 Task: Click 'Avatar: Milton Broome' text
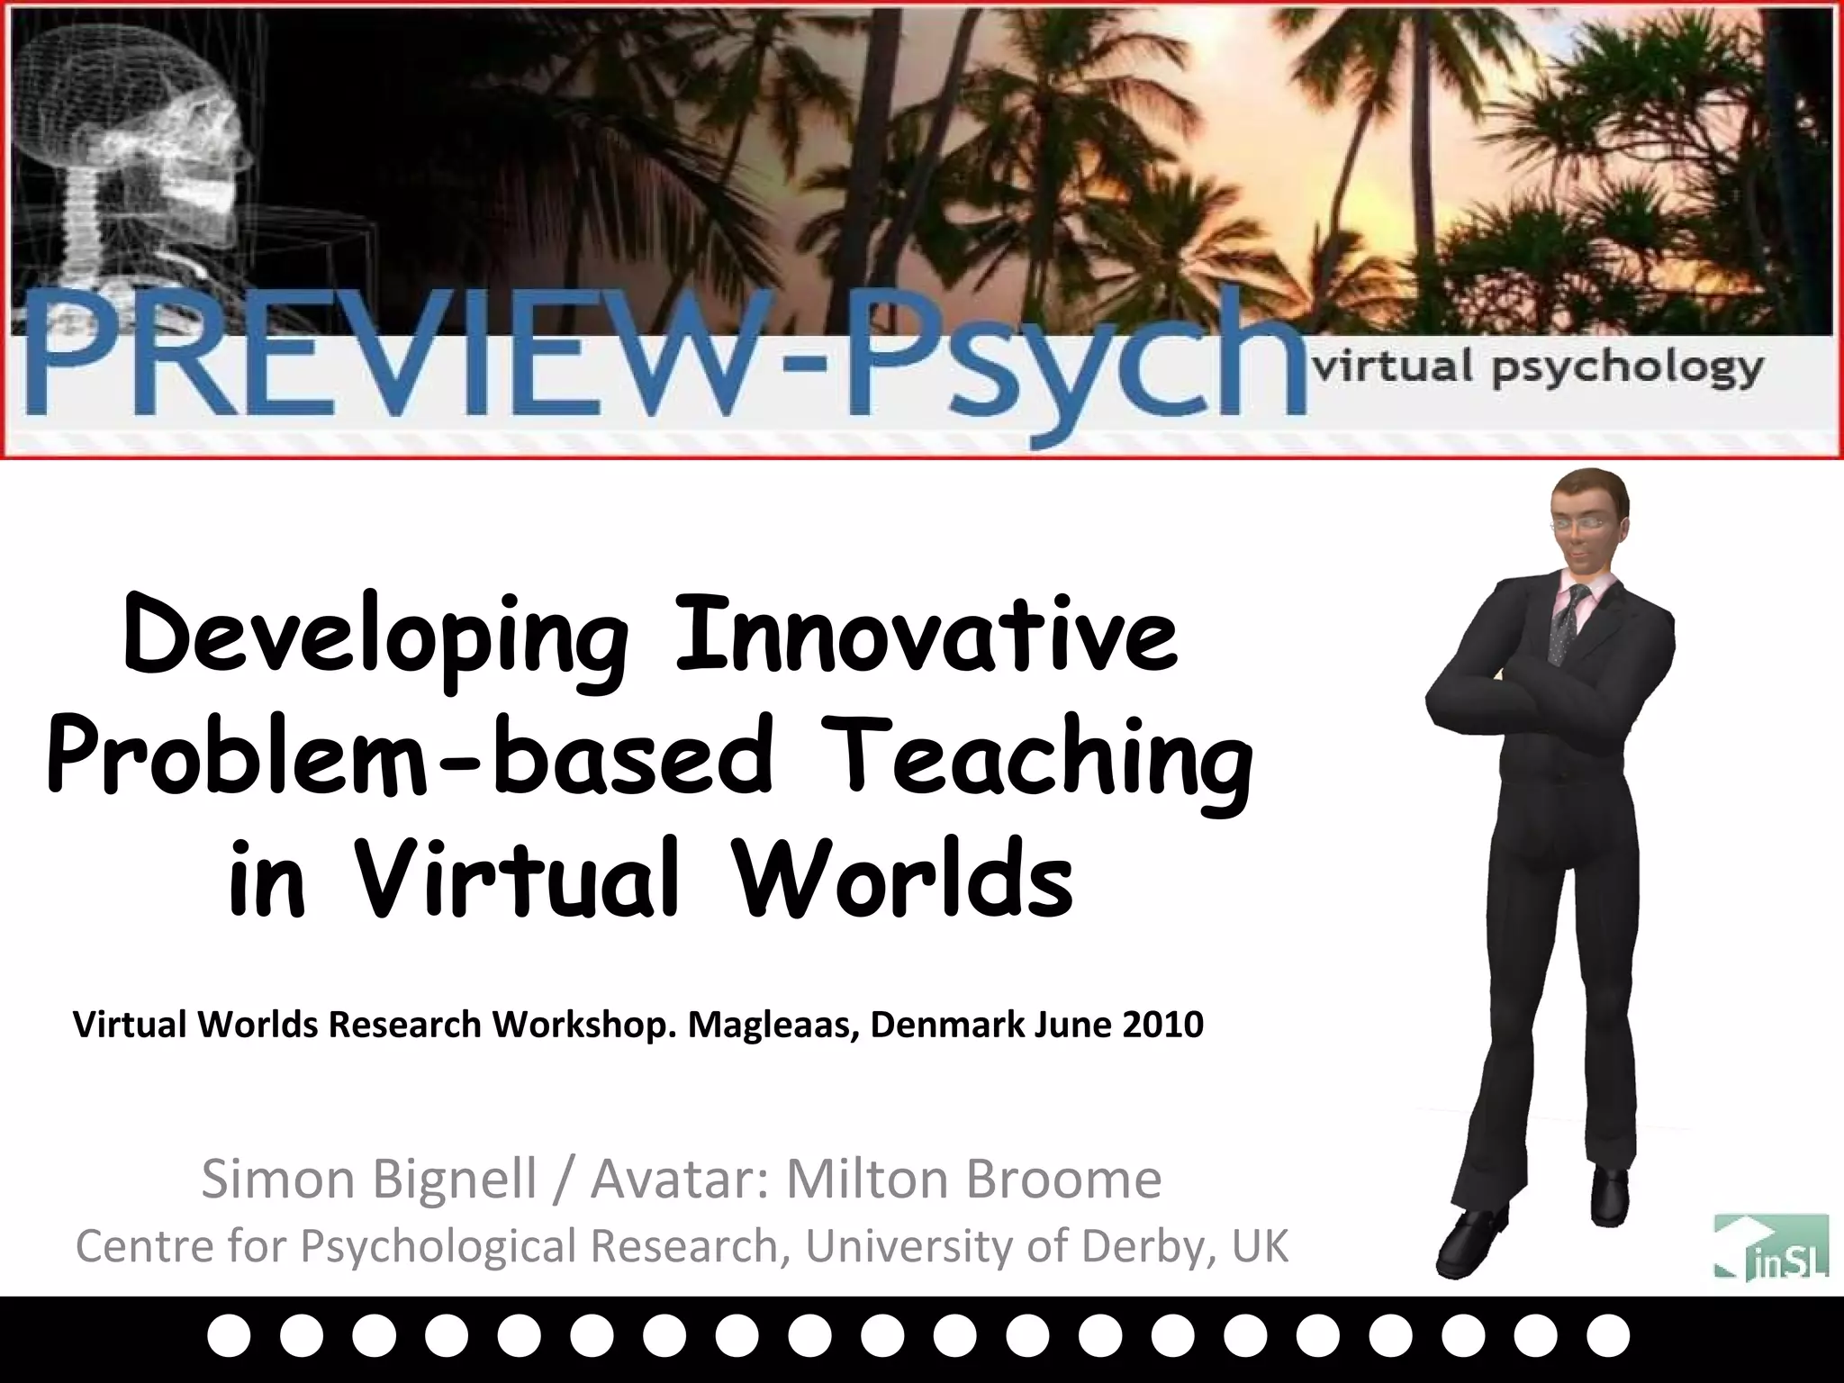(x=875, y=1180)
